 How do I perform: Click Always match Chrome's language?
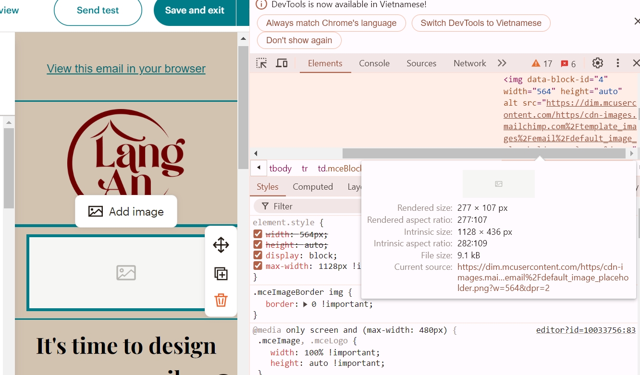[x=332, y=23]
